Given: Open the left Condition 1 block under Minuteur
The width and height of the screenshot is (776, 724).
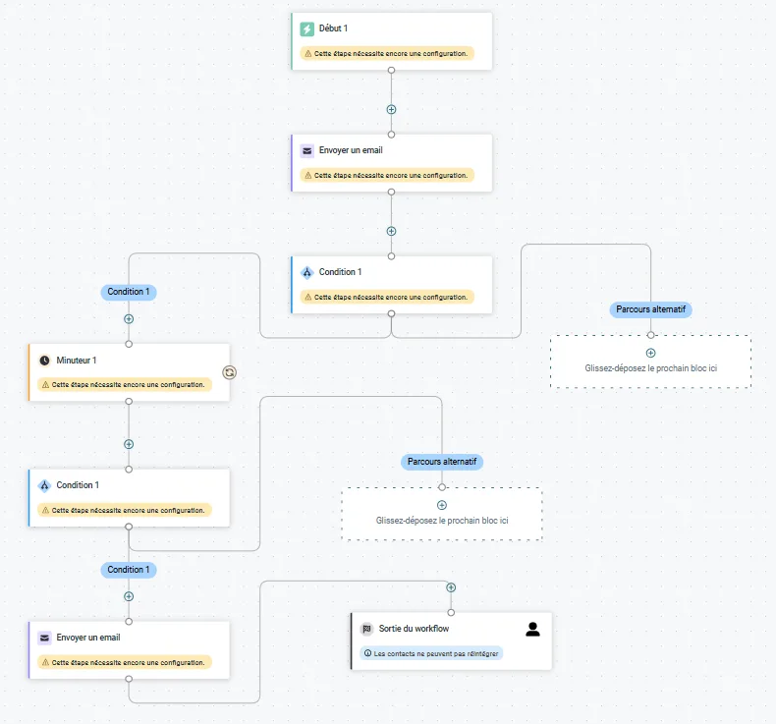Looking at the screenshot, I should tap(129, 498).
